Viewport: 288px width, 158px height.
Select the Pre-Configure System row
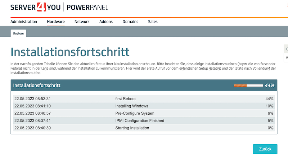[x=144, y=113]
